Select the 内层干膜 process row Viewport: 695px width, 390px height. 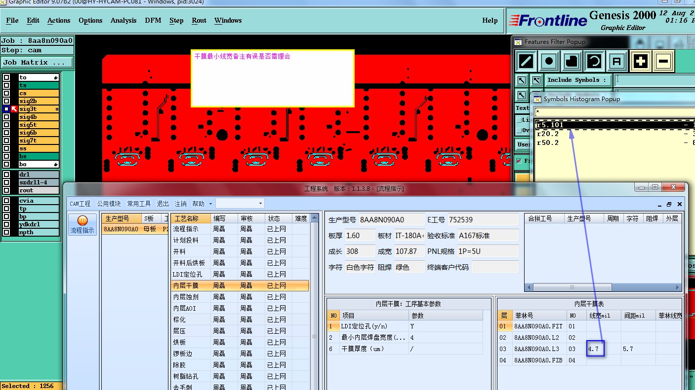[x=240, y=285]
